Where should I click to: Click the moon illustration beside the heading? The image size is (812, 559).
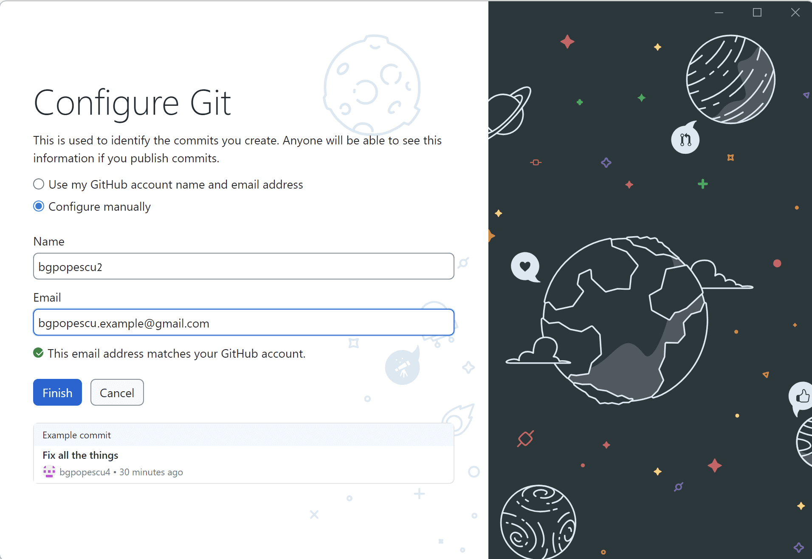click(372, 85)
